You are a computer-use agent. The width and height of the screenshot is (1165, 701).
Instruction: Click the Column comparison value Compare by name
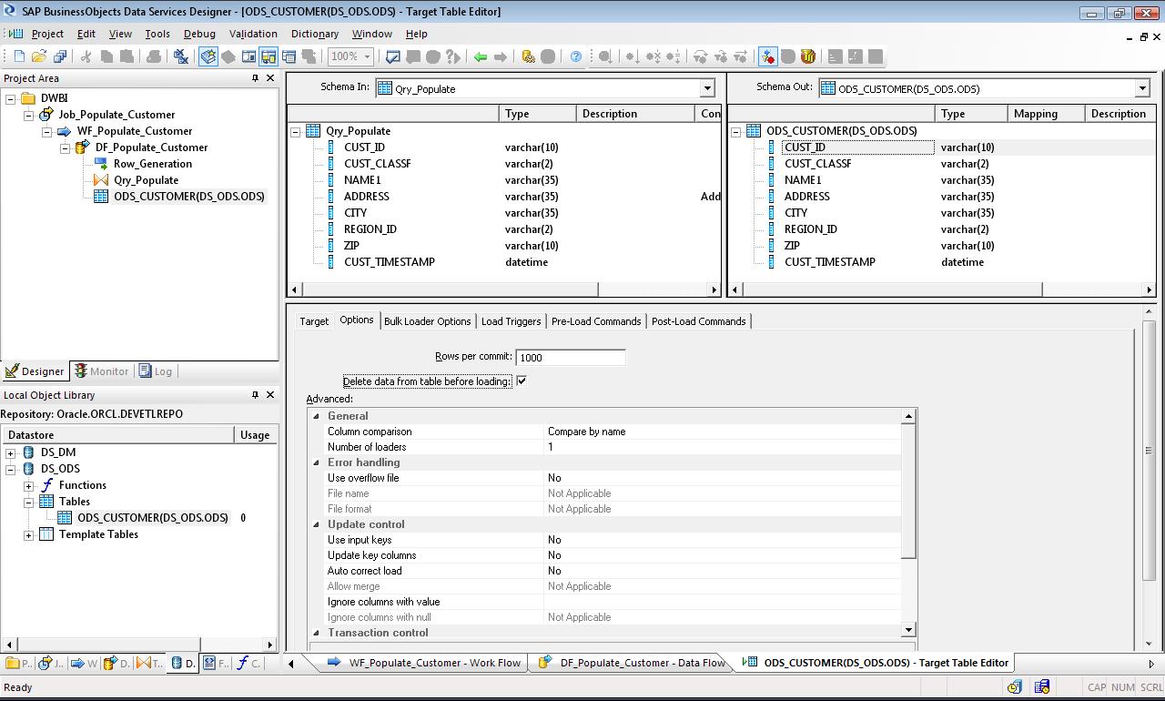coord(586,432)
